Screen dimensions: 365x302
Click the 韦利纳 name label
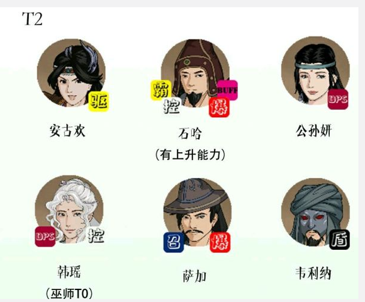coord(313,274)
